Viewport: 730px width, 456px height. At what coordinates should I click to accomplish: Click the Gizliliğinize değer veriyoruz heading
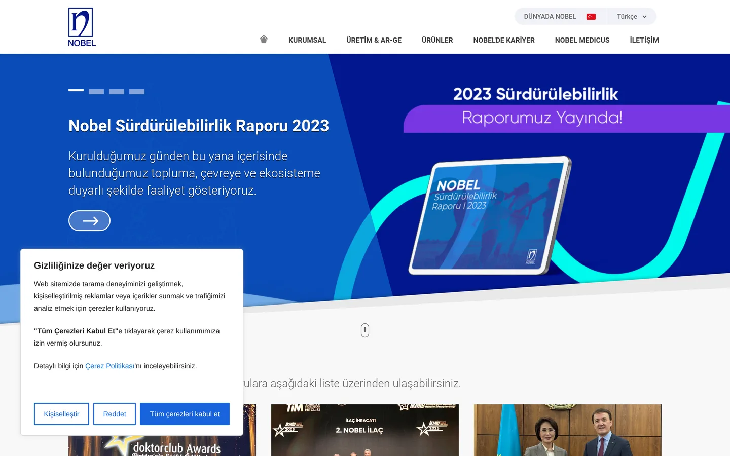pyautogui.click(x=94, y=265)
